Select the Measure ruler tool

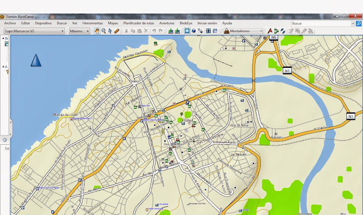[117, 31]
